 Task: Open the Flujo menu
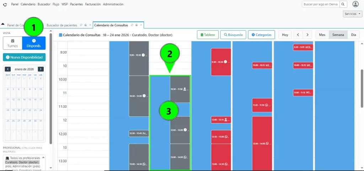click(x=56, y=4)
